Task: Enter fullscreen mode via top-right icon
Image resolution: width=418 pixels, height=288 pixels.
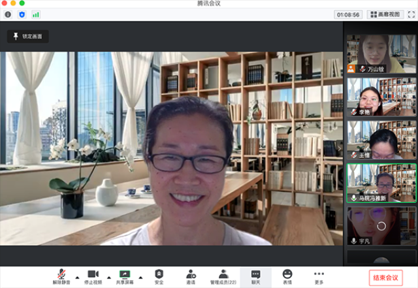Action: (411, 14)
